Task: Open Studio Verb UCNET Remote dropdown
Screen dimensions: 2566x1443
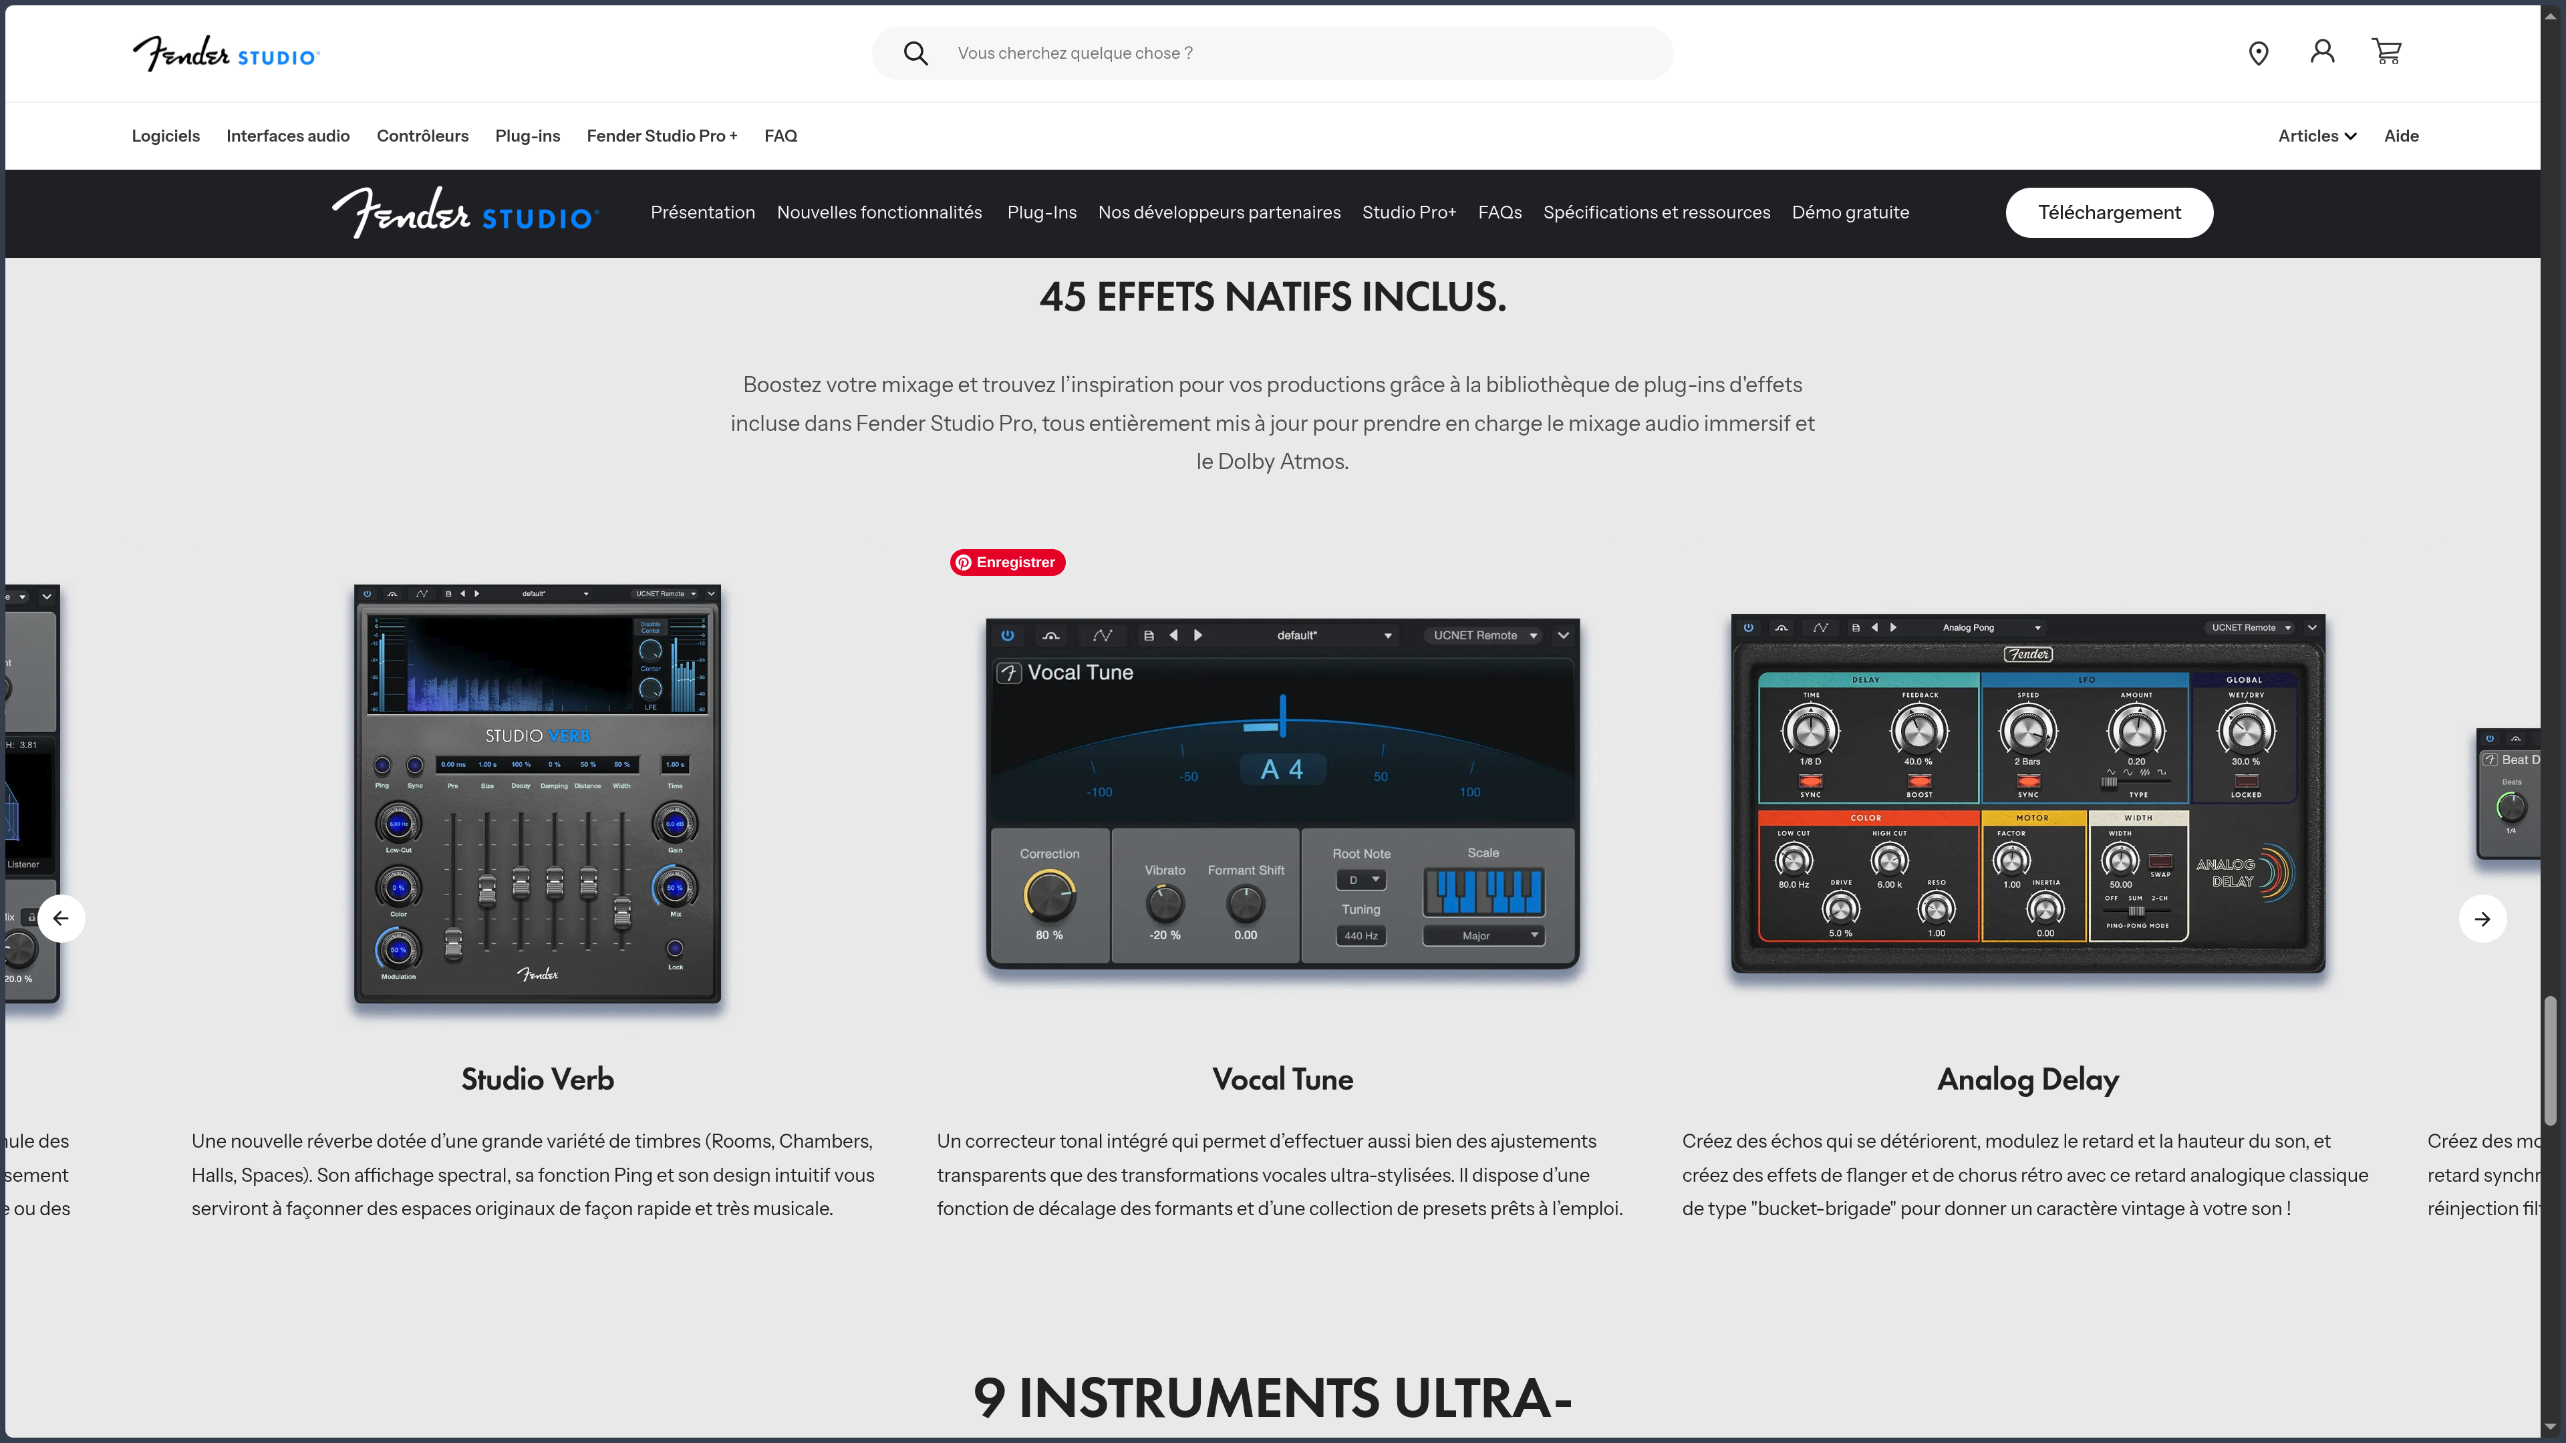Action: point(666,593)
